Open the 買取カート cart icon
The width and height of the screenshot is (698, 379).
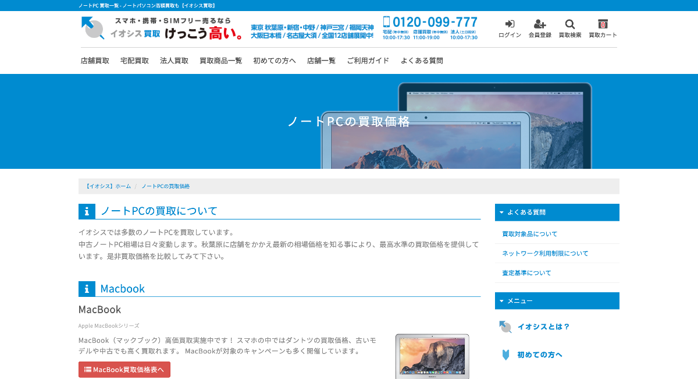[603, 24]
